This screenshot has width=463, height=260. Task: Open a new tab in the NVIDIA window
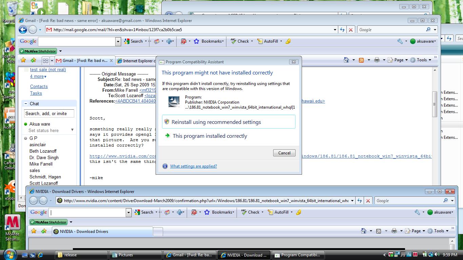point(158,232)
